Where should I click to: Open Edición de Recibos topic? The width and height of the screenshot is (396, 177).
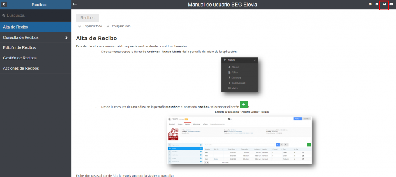click(19, 47)
